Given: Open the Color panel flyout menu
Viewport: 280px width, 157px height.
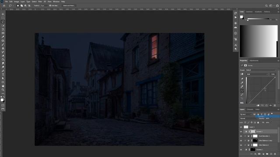Looking at the screenshot, I should coord(278,12).
